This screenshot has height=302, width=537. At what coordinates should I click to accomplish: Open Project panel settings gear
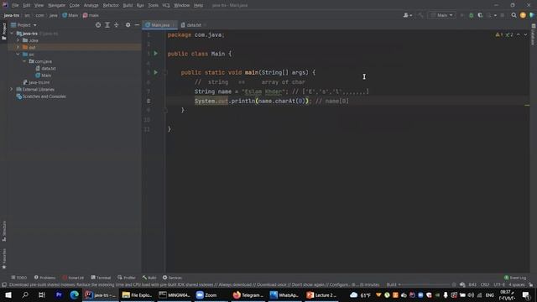(128, 25)
